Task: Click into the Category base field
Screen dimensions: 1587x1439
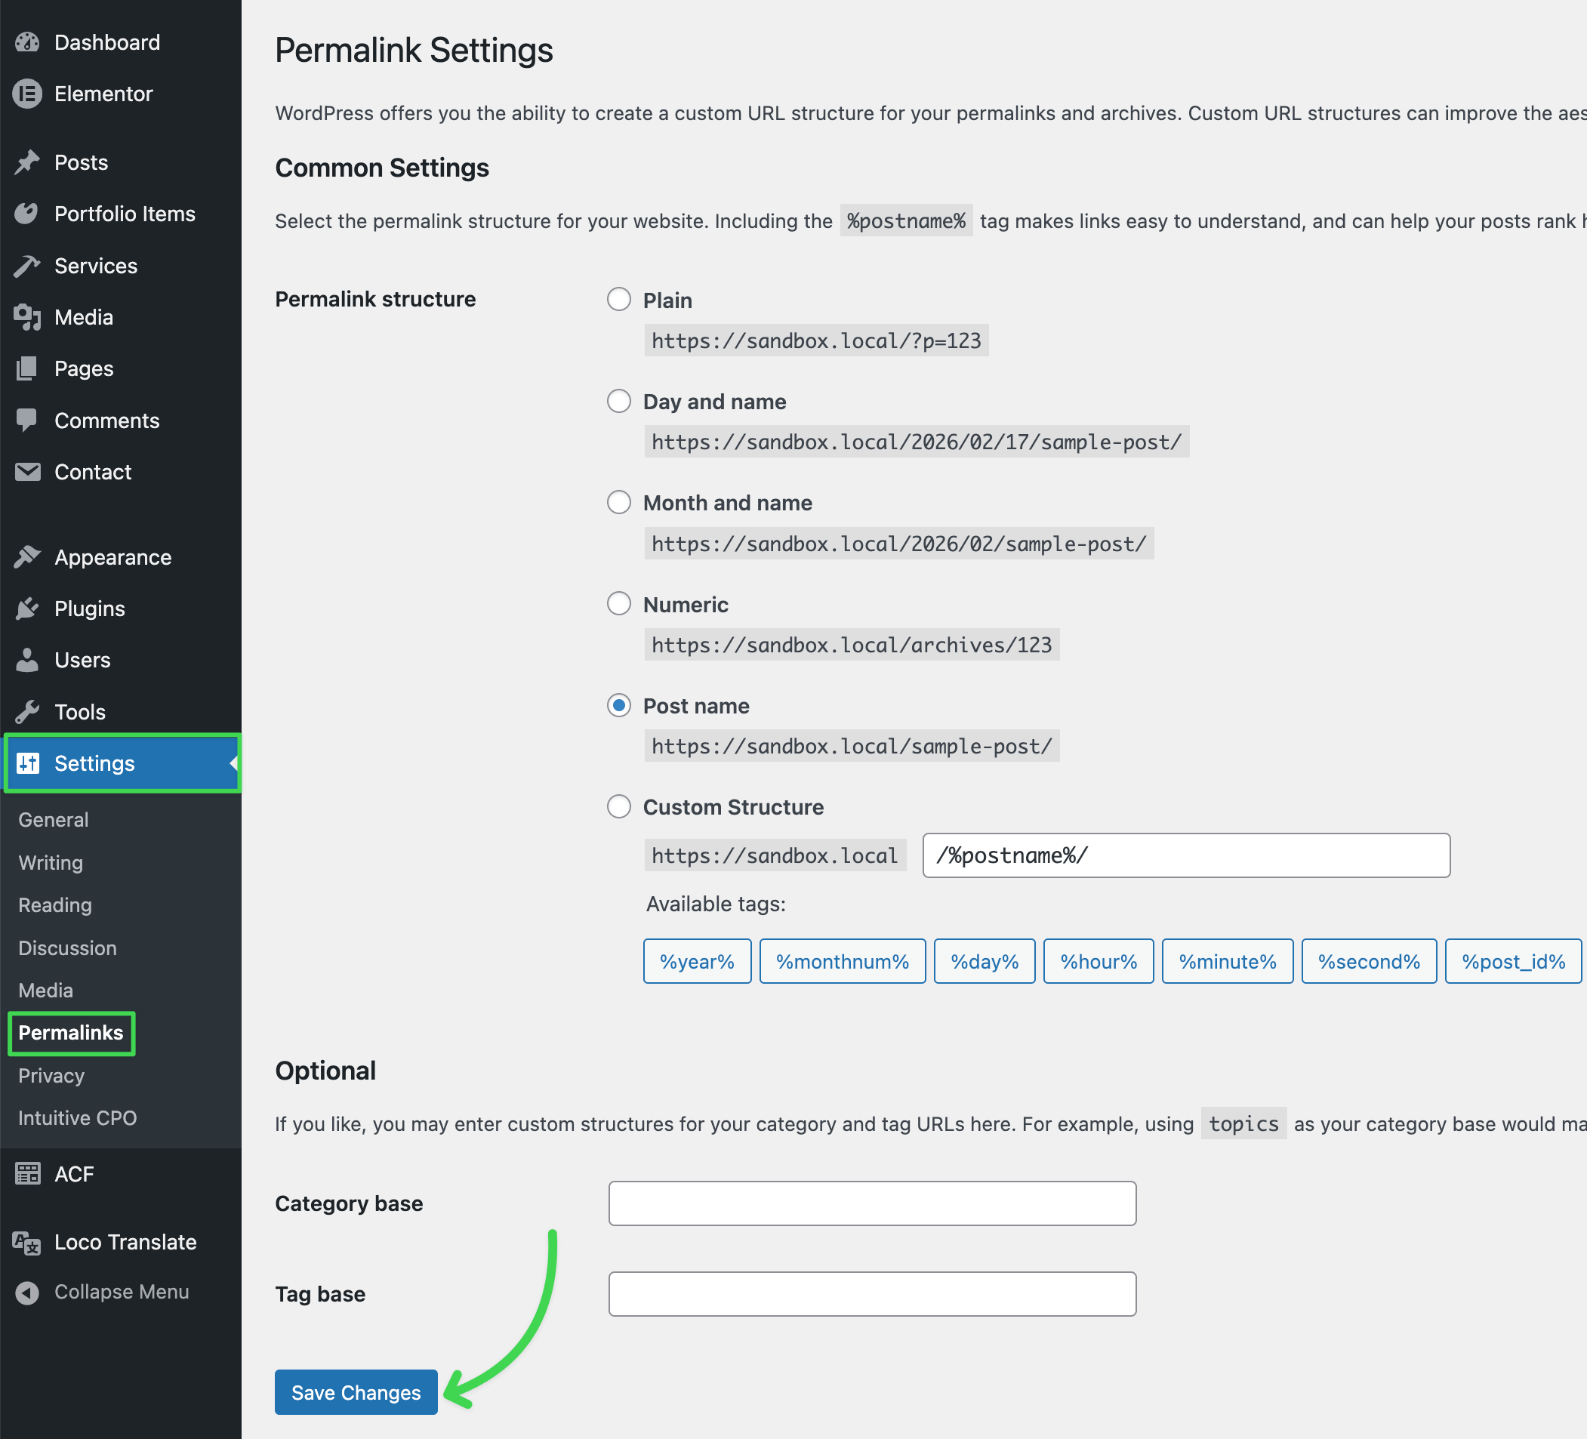Action: [871, 1203]
